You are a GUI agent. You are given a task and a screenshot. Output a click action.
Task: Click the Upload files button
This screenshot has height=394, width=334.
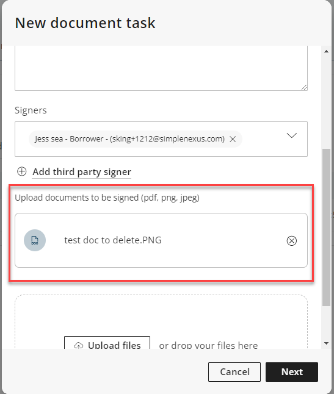(x=107, y=343)
